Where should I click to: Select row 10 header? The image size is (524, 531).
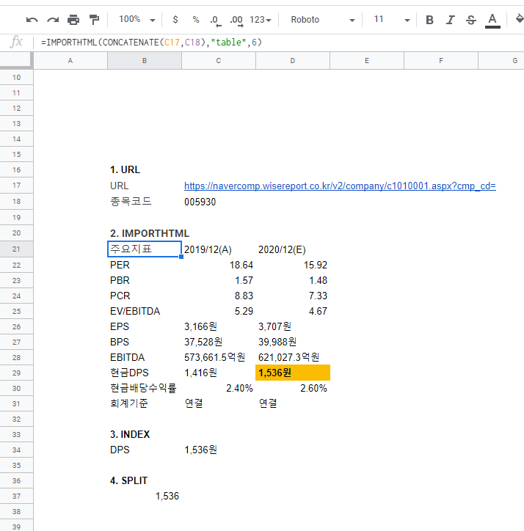coord(16,77)
